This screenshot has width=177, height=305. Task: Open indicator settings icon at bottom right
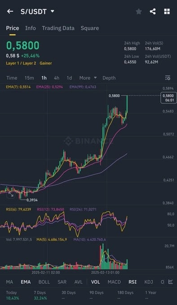click(171, 282)
